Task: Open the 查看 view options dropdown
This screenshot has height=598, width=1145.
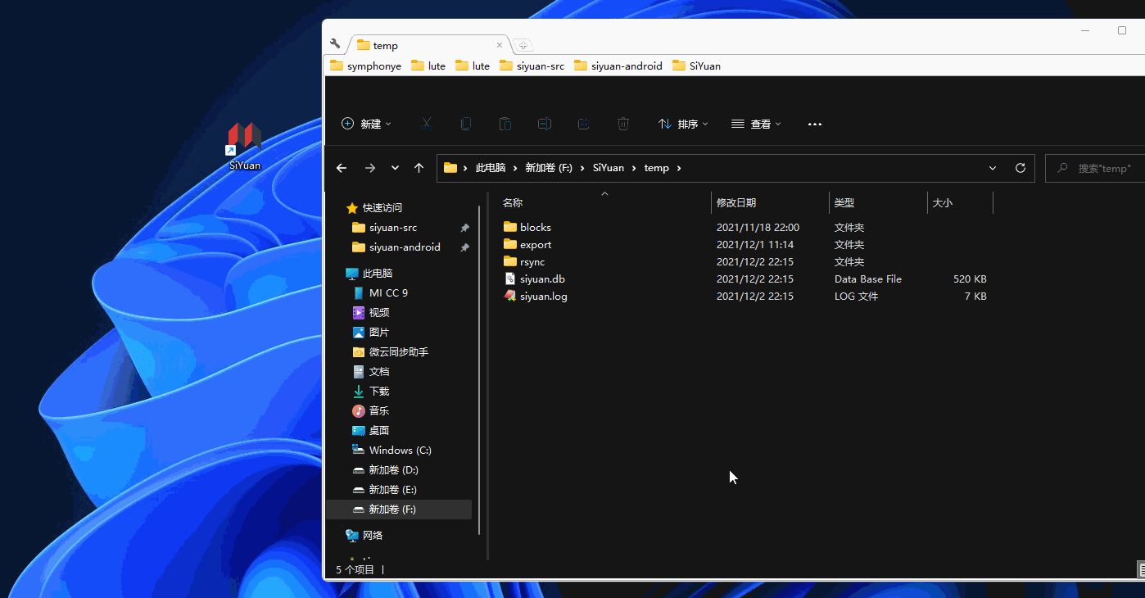Action: (756, 124)
